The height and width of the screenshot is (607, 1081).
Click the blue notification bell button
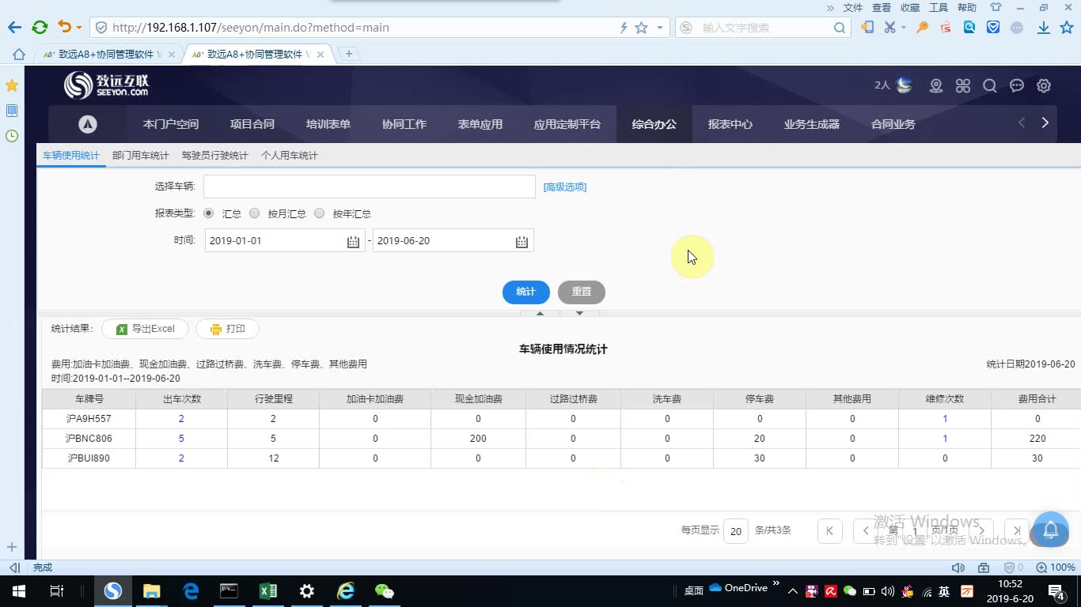coord(1051,529)
